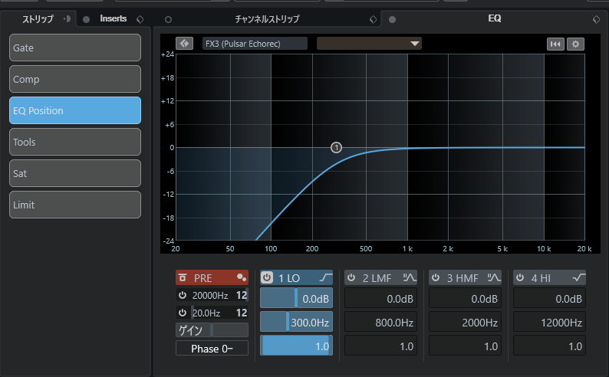Click band 3 HMF gain 0.0dB field
This screenshot has height=377, width=609.
click(466, 299)
